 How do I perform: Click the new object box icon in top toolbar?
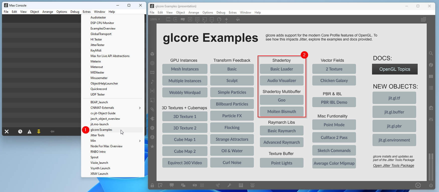168,19
